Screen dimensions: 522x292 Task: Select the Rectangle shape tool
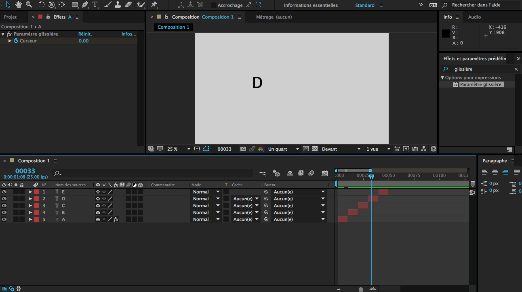pyautogui.click(x=74, y=5)
